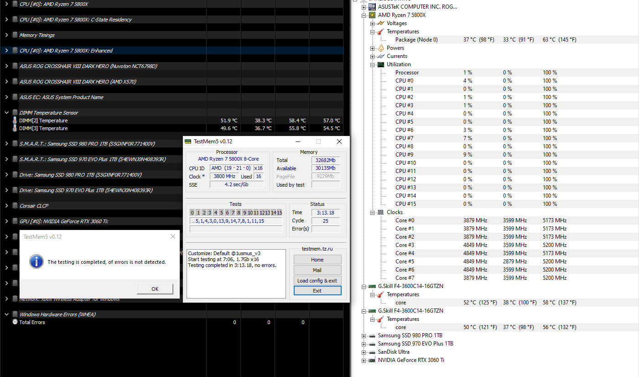Expand the Memory Timings sensor group

click(x=6, y=35)
